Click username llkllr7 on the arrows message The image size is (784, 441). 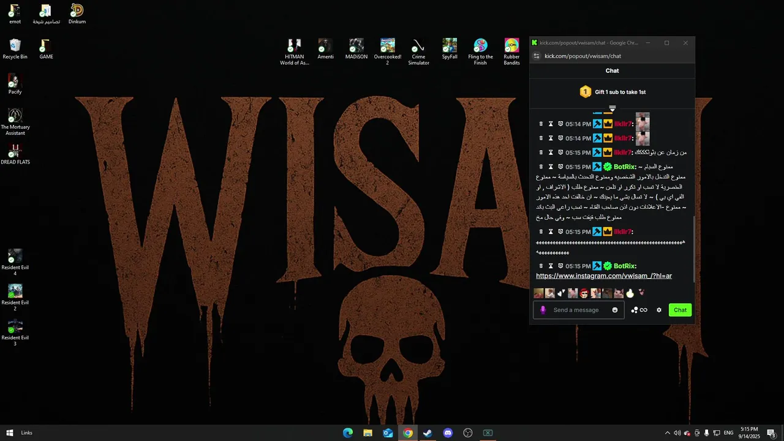[x=622, y=232]
